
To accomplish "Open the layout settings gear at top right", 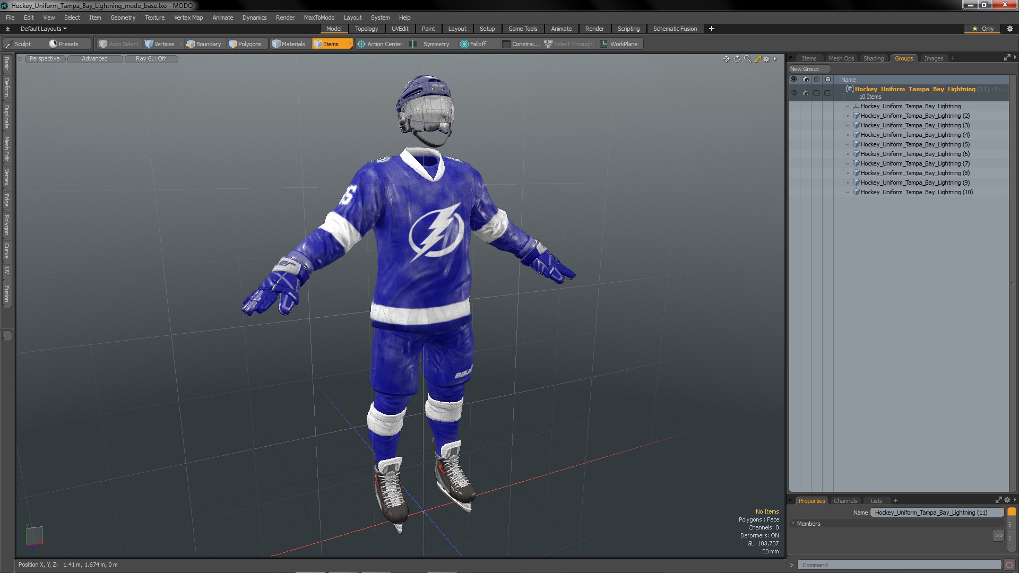I will pyautogui.click(x=1009, y=29).
